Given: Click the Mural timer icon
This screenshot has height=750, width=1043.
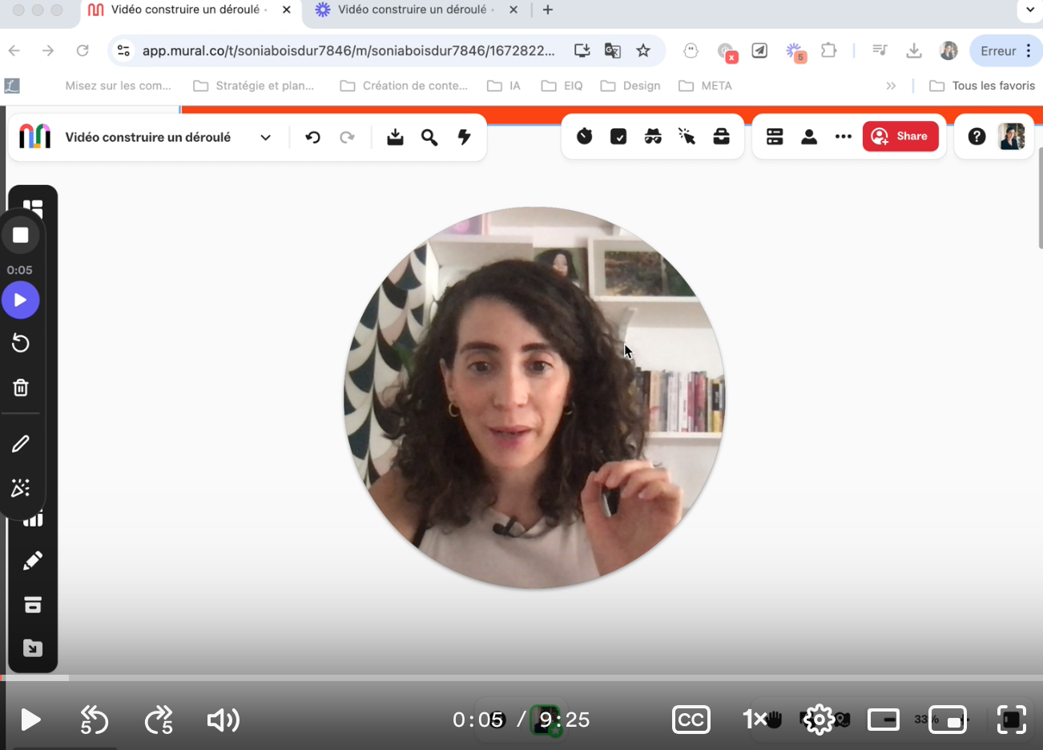Looking at the screenshot, I should pos(585,137).
